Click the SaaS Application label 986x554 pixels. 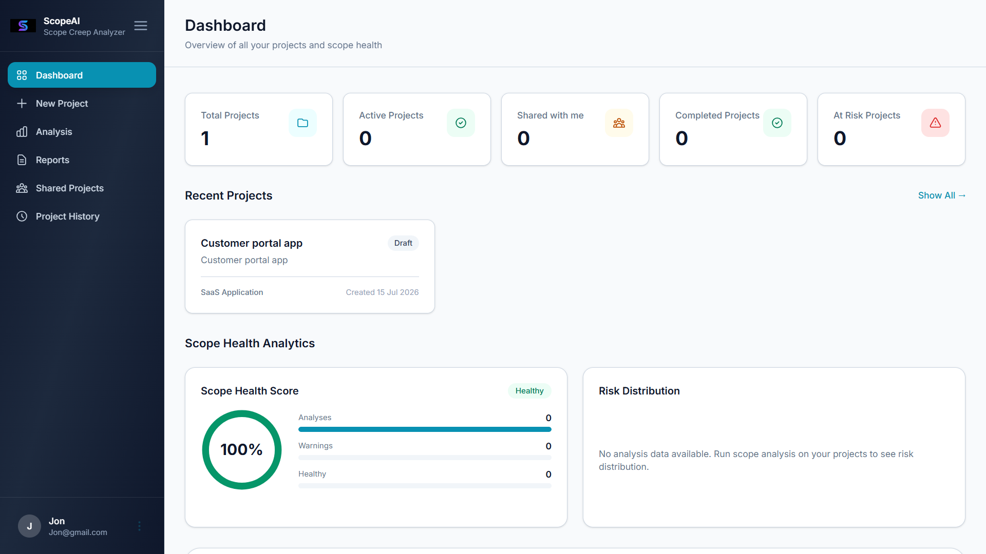coord(232,292)
